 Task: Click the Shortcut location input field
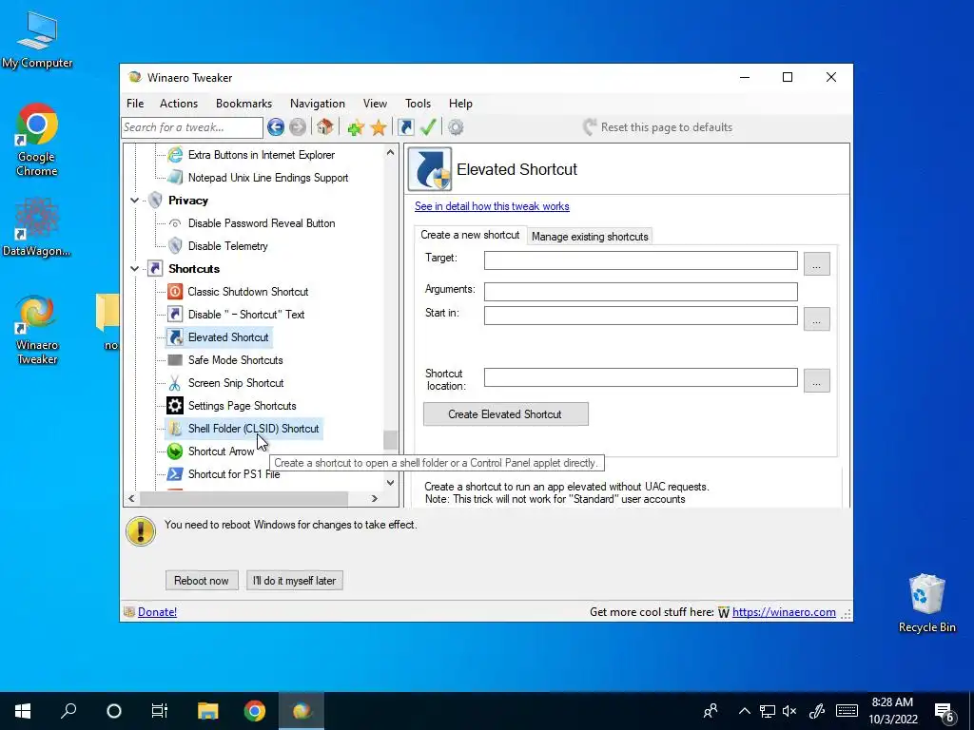click(x=640, y=377)
